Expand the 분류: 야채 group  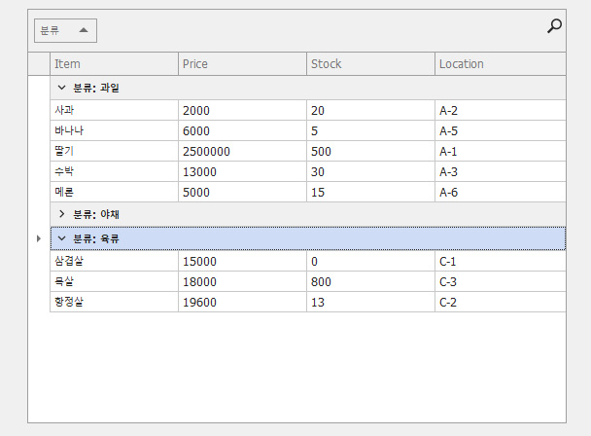click(x=62, y=214)
